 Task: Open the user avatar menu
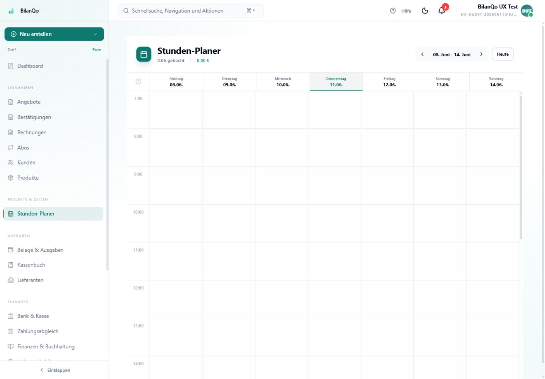click(527, 11)
